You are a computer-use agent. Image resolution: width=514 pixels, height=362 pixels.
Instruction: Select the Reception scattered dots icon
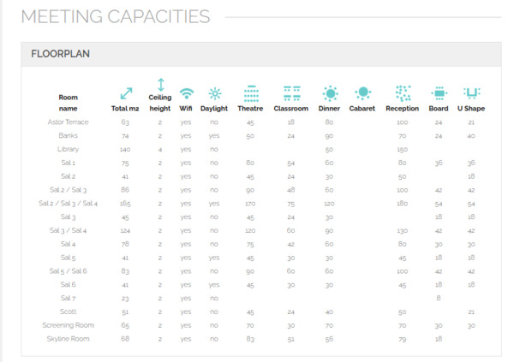pos(403,92)
